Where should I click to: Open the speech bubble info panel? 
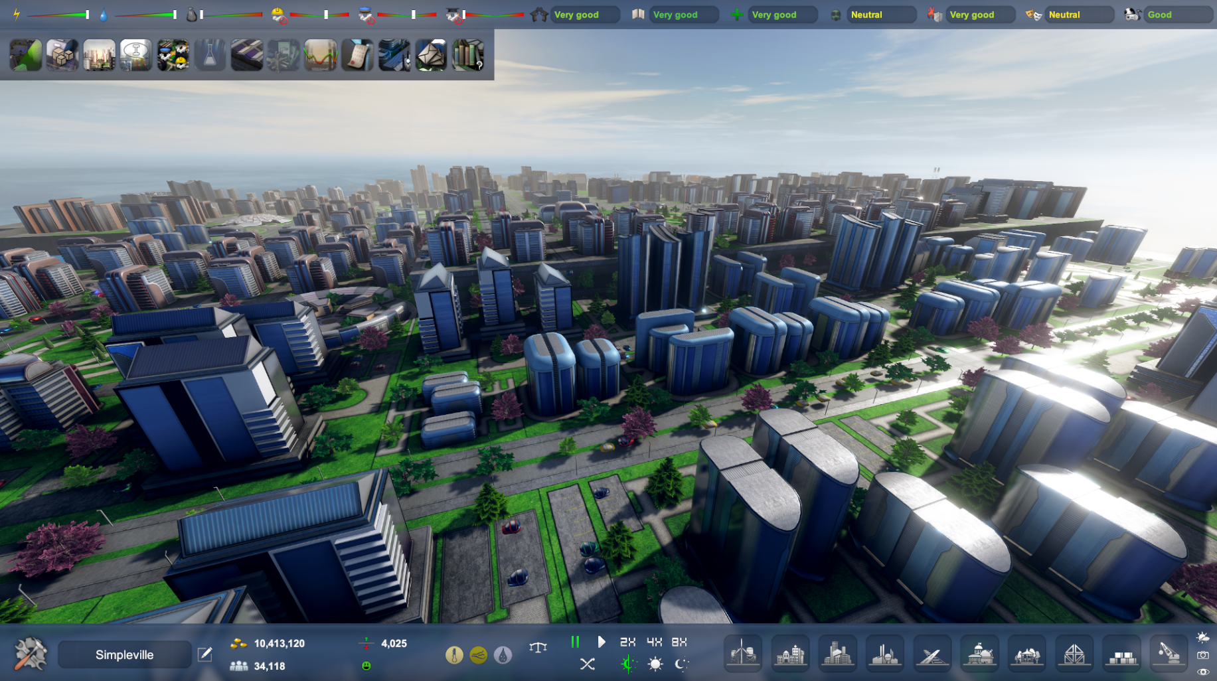pos(136,54)
